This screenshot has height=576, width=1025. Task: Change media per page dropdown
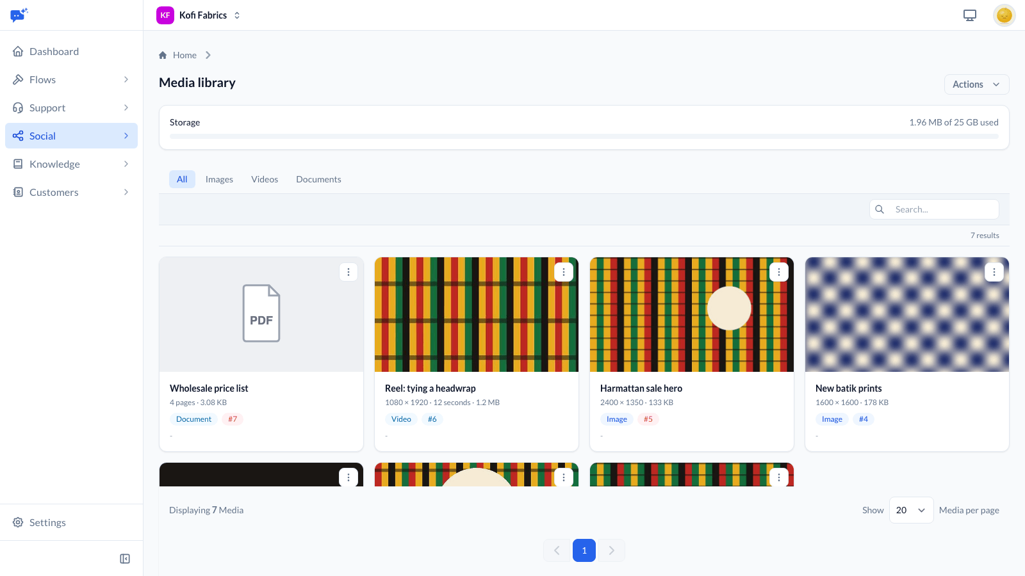(911, 510)
